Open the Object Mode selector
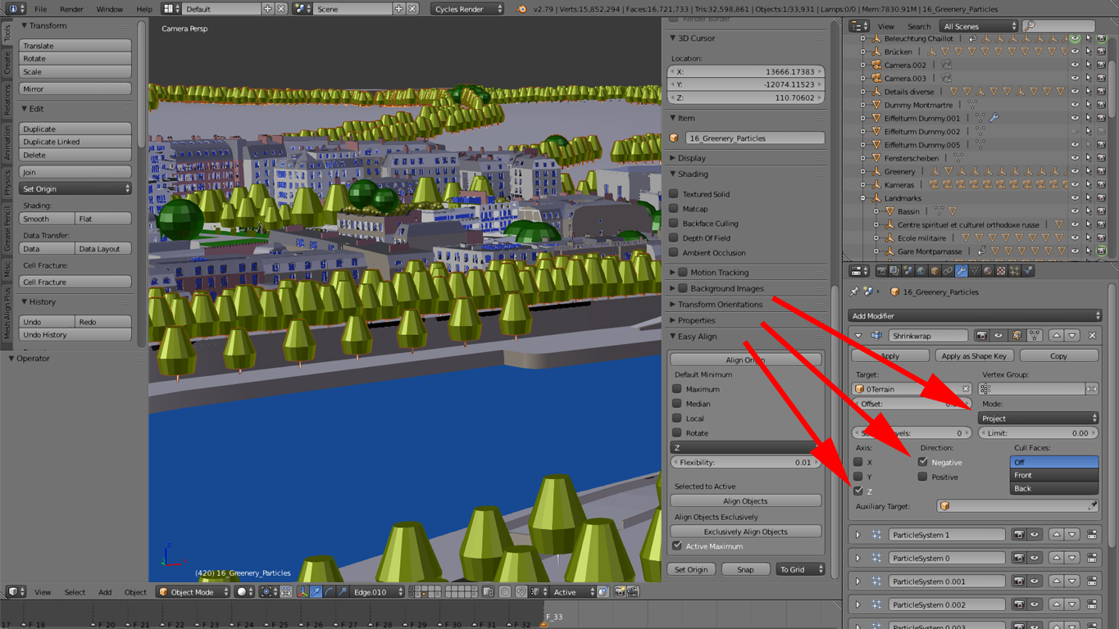The image size is (1119, 629). tap(193, 592)
